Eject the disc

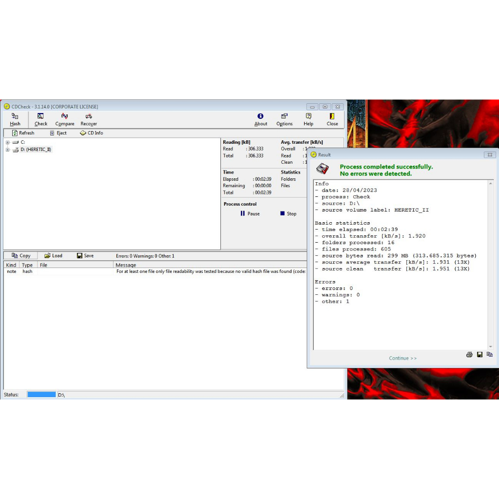coord(58,133)
